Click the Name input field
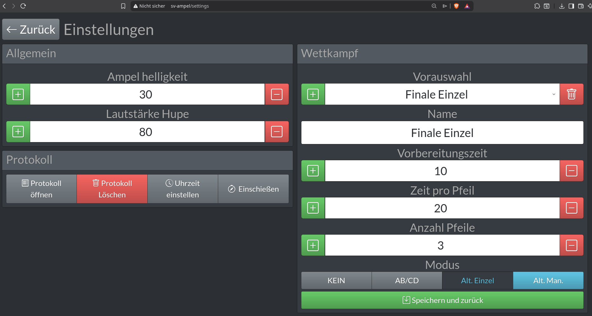This screenshot has height=316, width=592. click(x=442, y=133)
